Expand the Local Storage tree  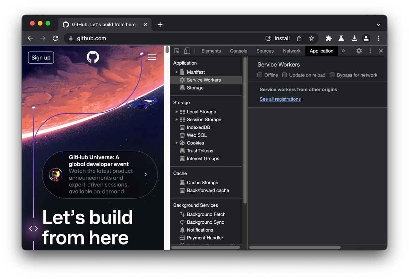[177, 112]
